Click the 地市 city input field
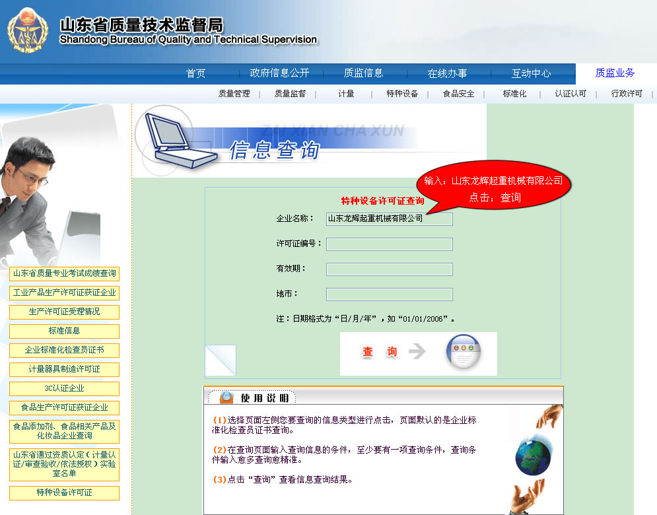657x515 pixels. pos(389,294)
